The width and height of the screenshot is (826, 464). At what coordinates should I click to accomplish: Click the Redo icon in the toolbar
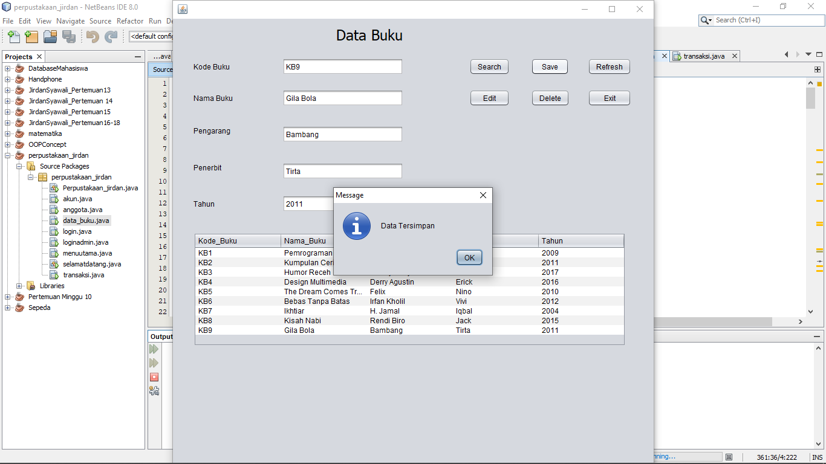click(111, 37)
